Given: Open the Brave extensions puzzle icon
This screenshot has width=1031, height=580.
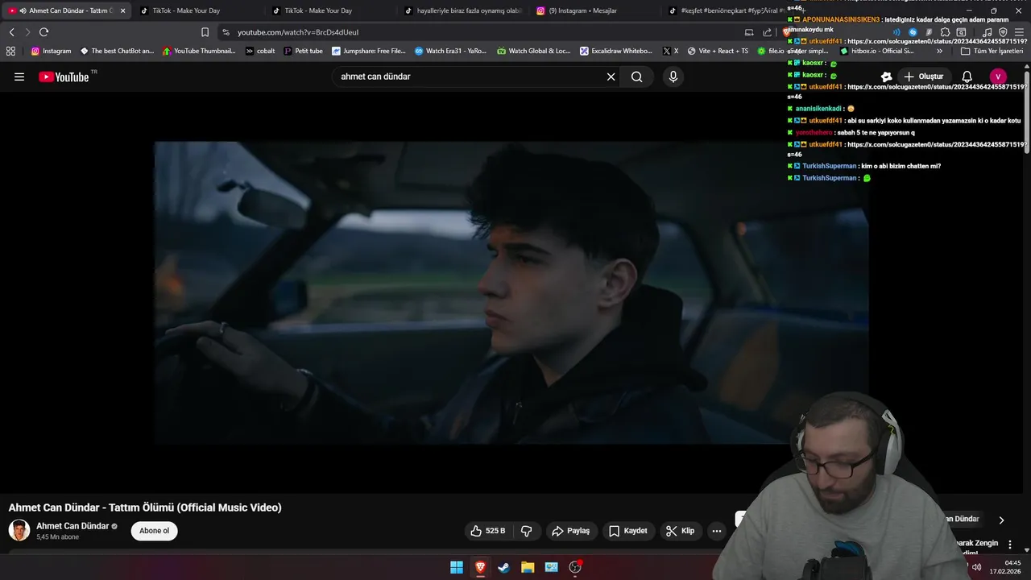Looking at the screenshot, I should pos(945,32).
